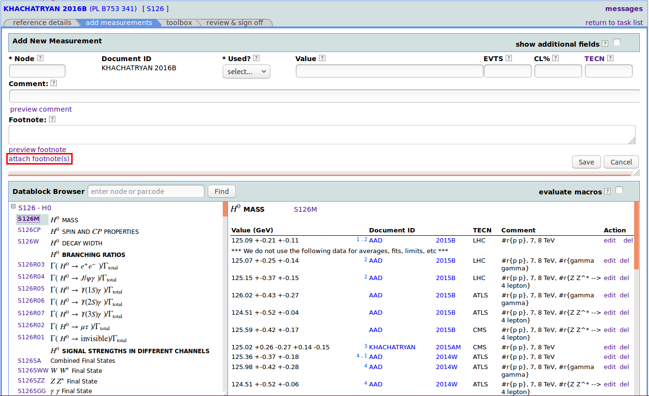Open messages link
649x396 pixels.
(624, 9)
